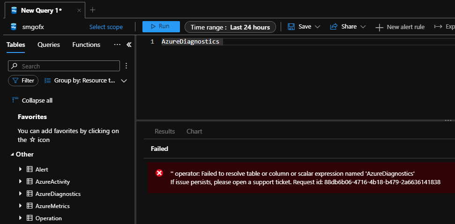Switch to the Functions tab
455x224 pixels.
(x=86, y=45)
